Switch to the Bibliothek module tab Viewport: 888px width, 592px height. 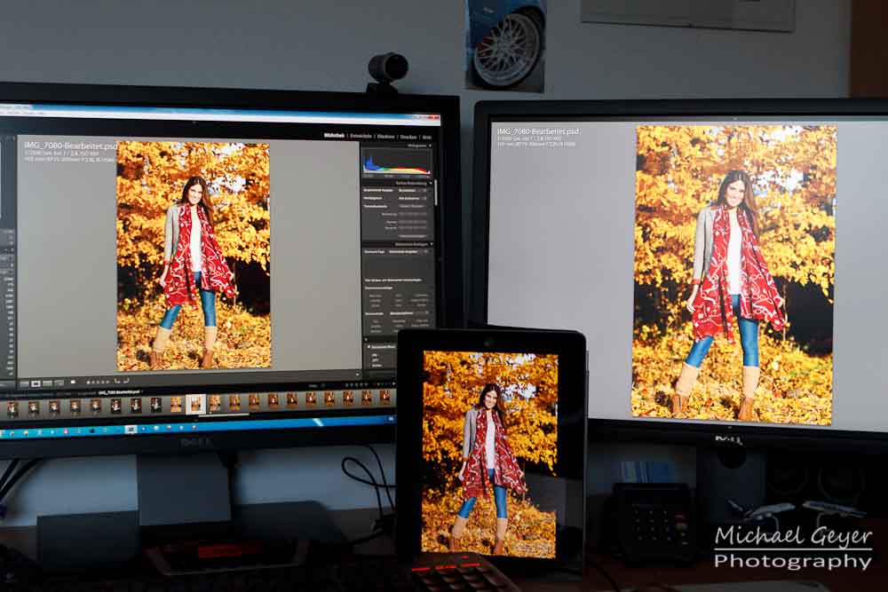[335, 136]
